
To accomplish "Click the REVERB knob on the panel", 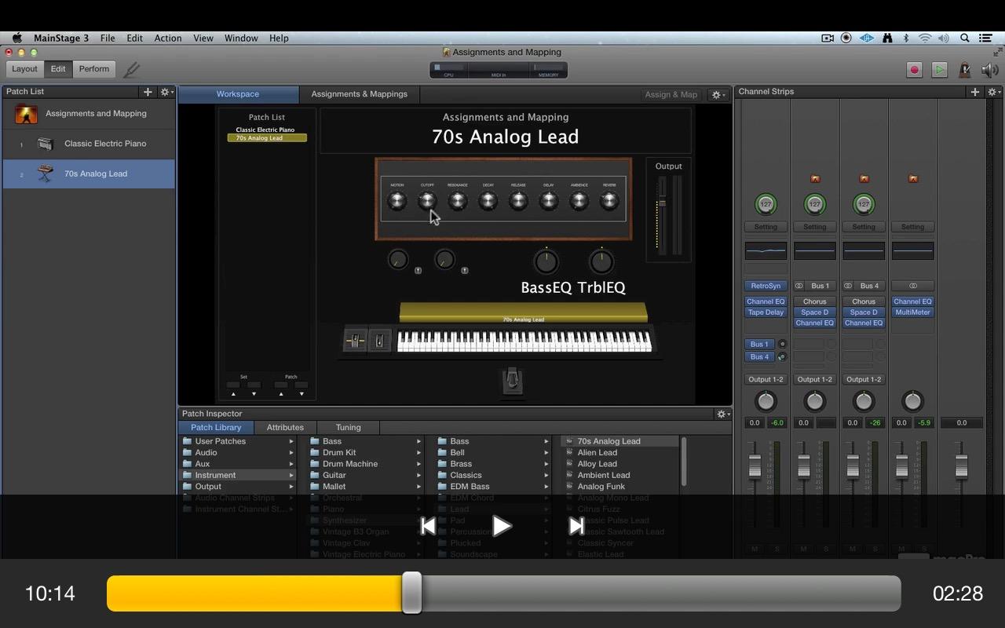I will coord(609,201).
